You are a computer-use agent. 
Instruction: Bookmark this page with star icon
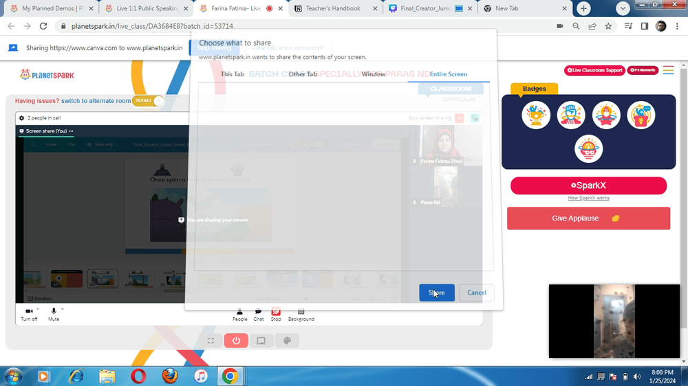(608, 26)
